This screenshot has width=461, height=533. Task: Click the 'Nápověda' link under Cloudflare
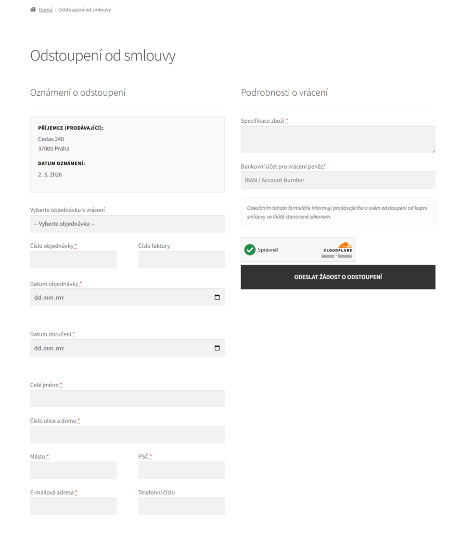(x=344, y=254)
